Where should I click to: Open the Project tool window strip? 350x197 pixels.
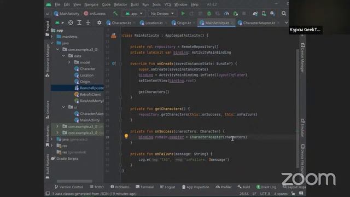(48, 28)
